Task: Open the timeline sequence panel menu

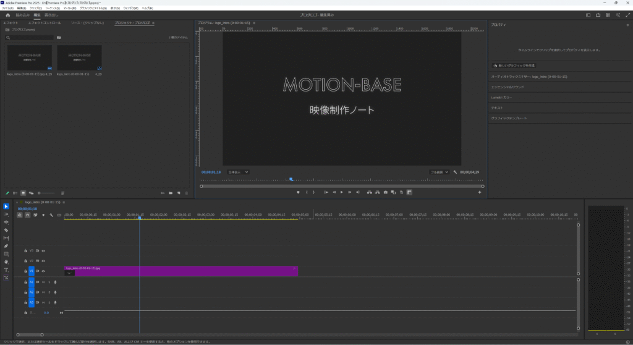Action: [x=64, y=202]
